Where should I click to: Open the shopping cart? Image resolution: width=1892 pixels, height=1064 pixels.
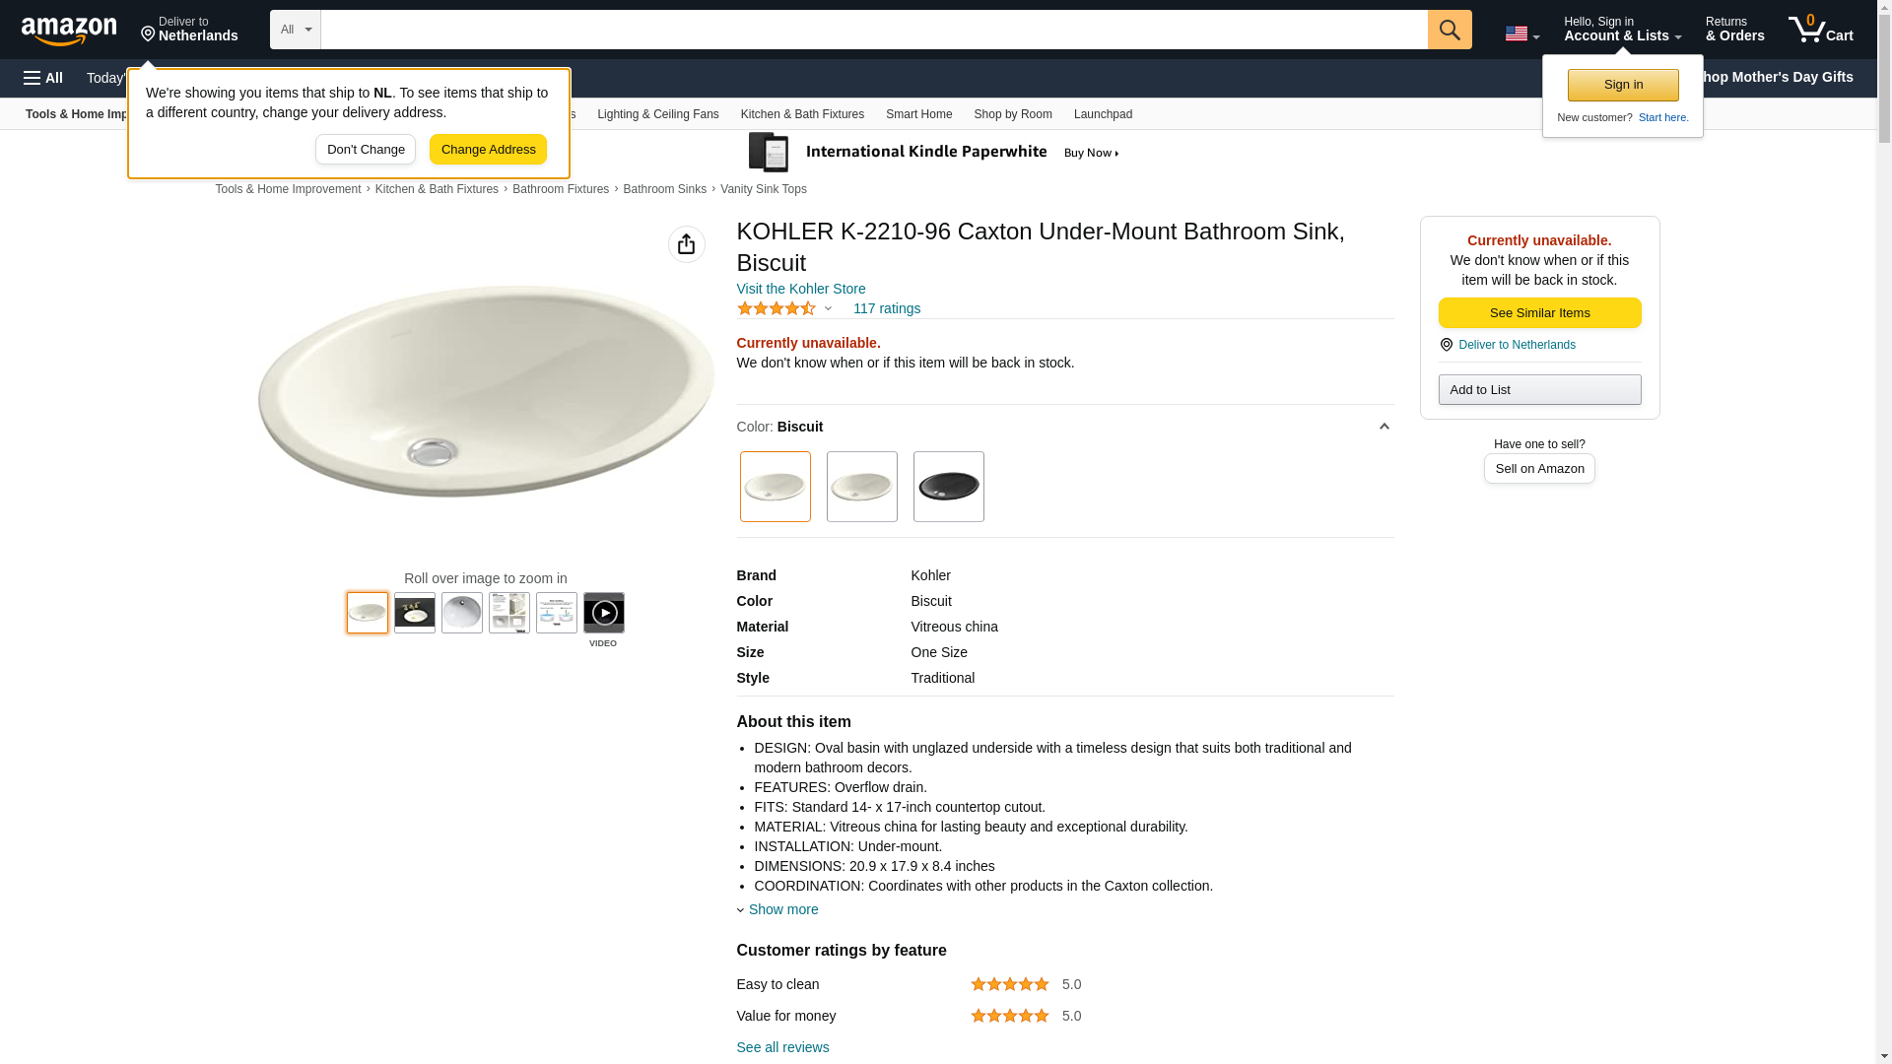point(1821,30)
